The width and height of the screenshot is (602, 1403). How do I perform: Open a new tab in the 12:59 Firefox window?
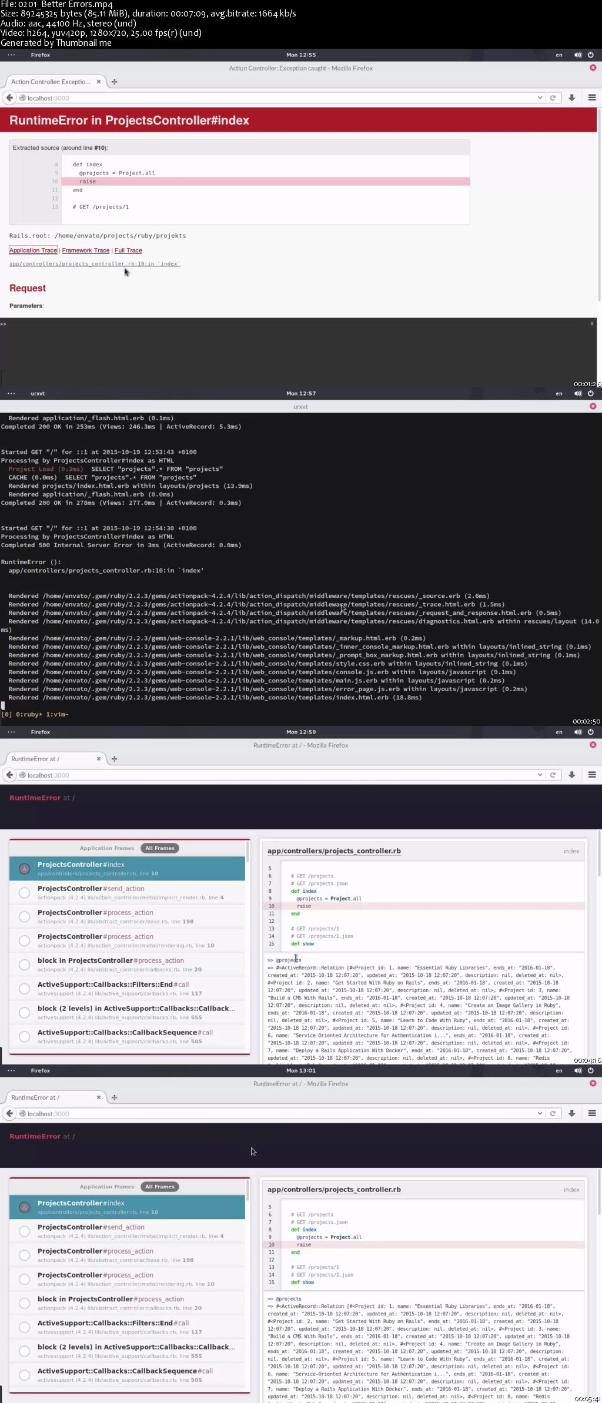coord(115,759)
